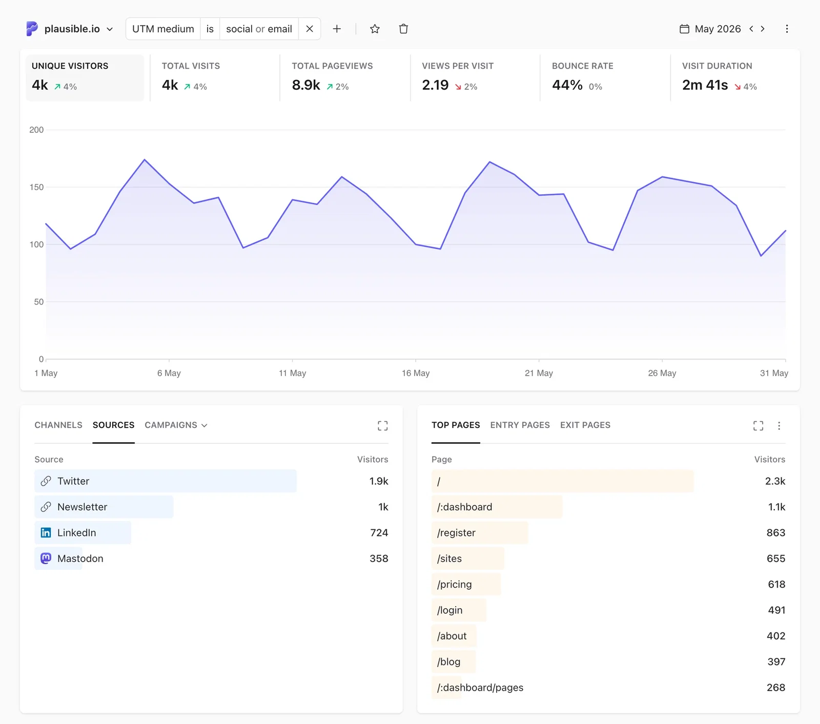Click the 16 May chart axis label
The width and height of the screenshot is (820, 724).
tap(416, 373)
